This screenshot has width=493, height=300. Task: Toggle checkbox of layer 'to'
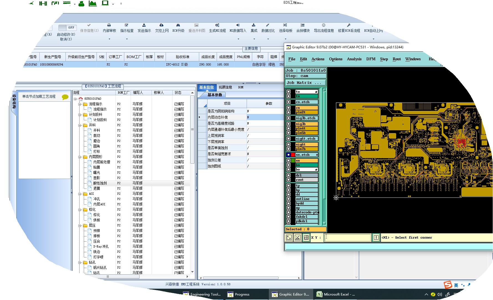click(289, 92)
